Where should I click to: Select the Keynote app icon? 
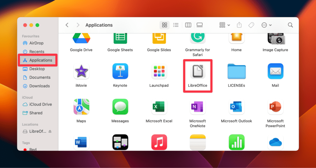click(x=120, y=71)
